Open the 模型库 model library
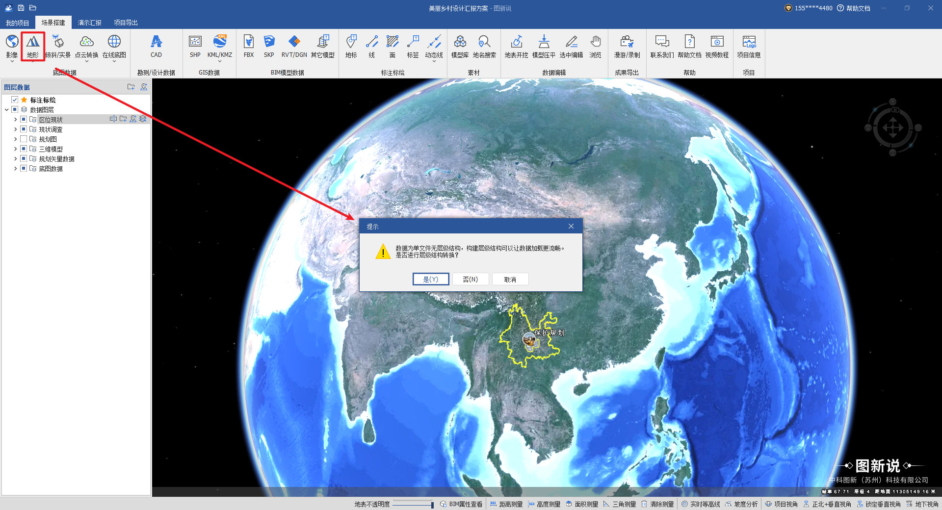This screenshot has height=510, width=942. click(x=460, y=46)
